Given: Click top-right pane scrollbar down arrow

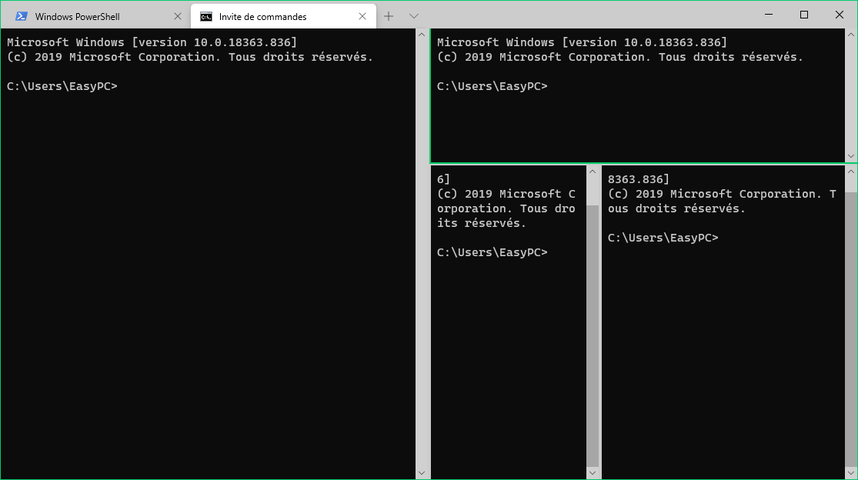Looking at the screenshot, I should pos(851,156).
